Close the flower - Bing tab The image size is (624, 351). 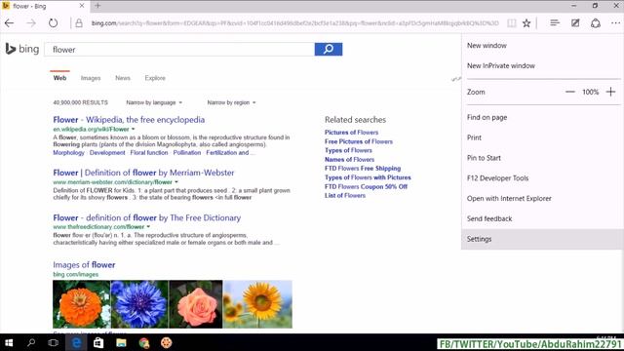point(82,6)
